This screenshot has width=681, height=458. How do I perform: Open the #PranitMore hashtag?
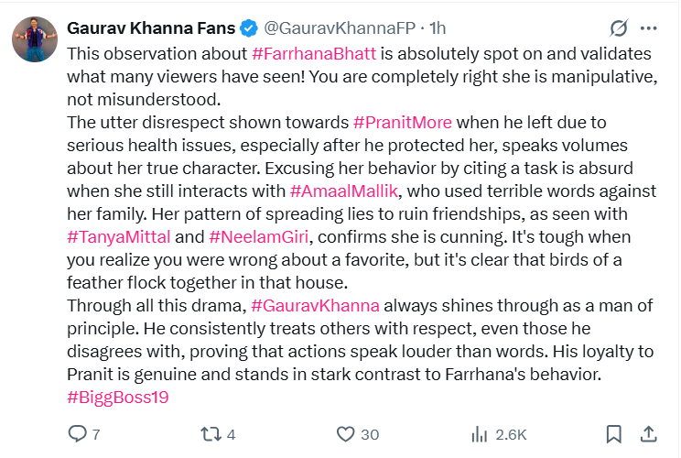tap(402, 122)
